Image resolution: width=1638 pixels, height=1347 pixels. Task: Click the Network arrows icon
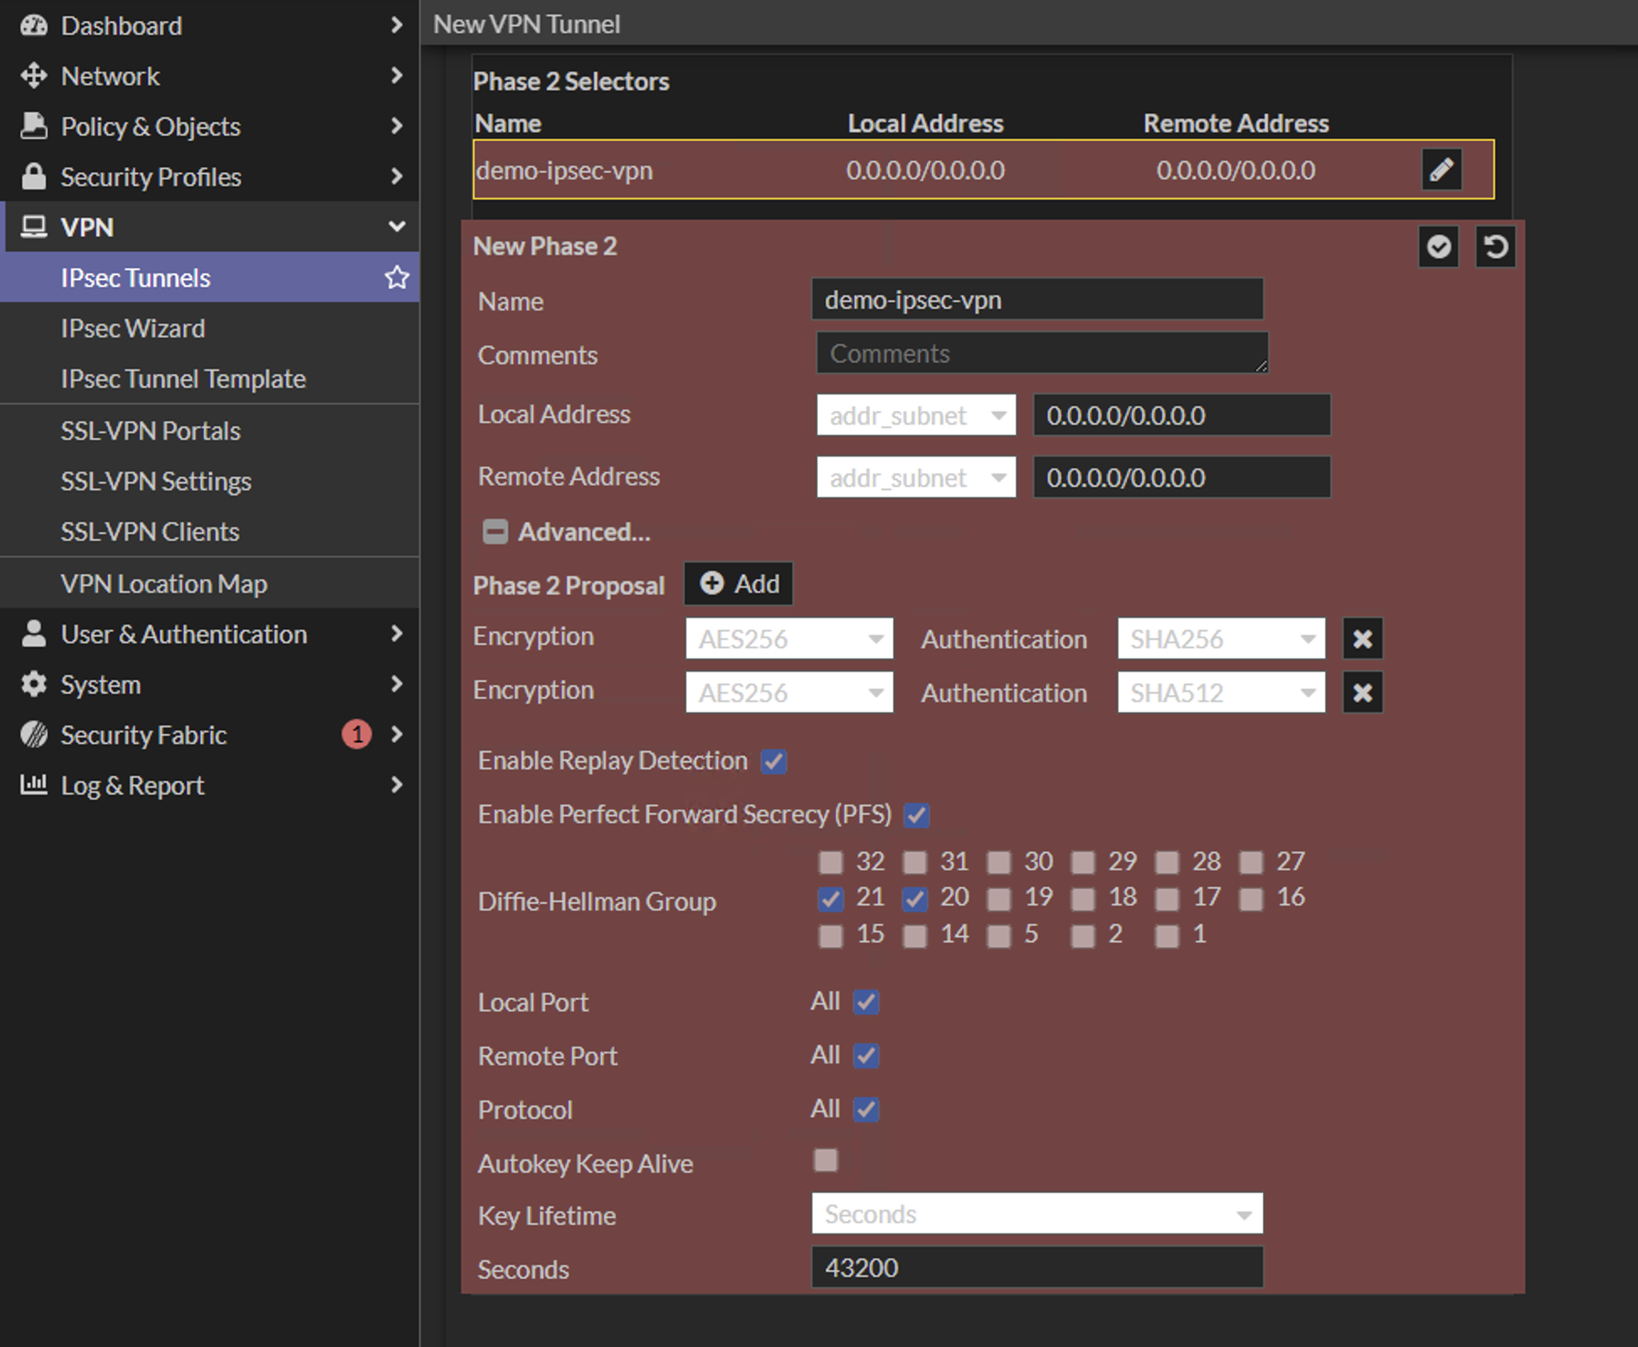pos(34,76)
